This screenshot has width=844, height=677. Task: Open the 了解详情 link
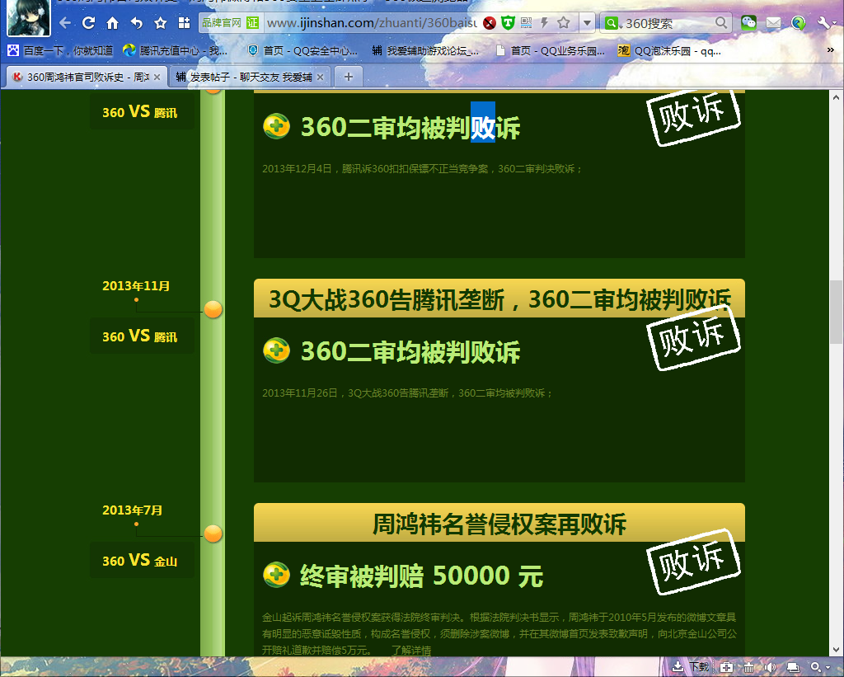(x=411, y=650)
